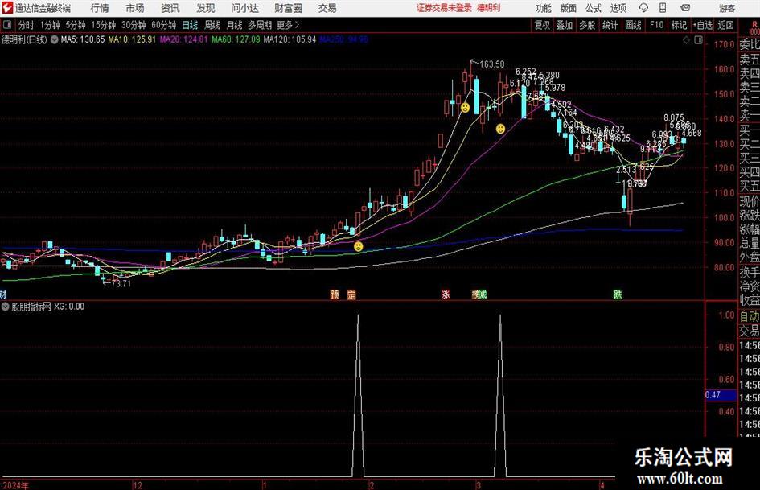760x490 pixels.
Task: Click the MA5: 130.65 value
Action: tap(82, 39)
